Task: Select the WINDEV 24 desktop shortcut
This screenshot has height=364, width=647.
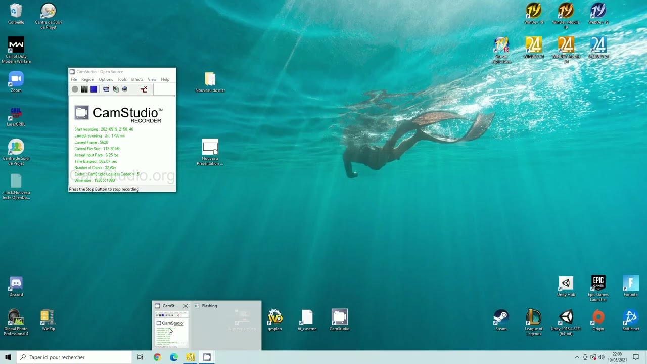Action: 534,48
